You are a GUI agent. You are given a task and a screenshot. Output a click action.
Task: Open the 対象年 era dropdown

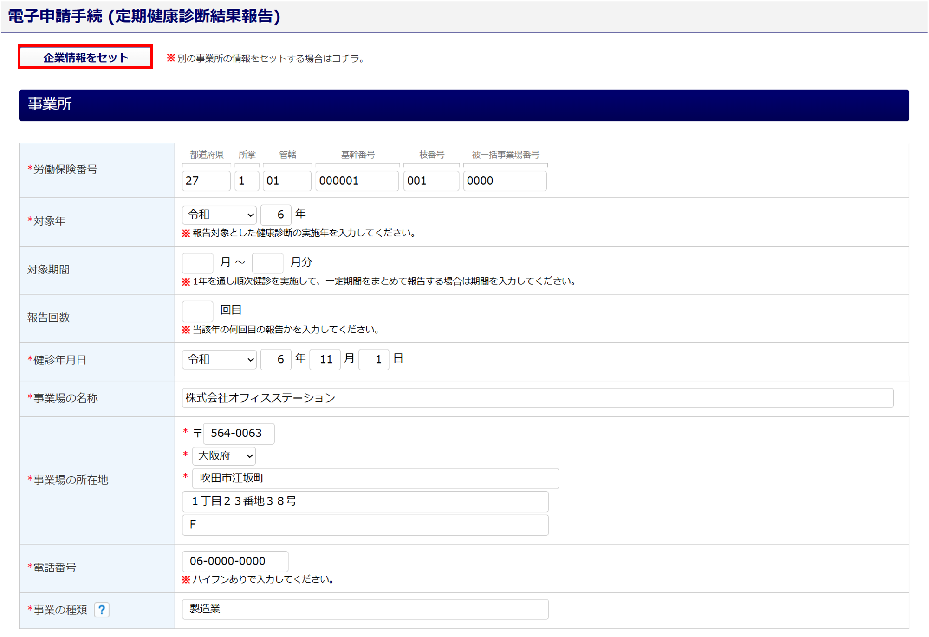pyautogui.click(x=219, y=215)
